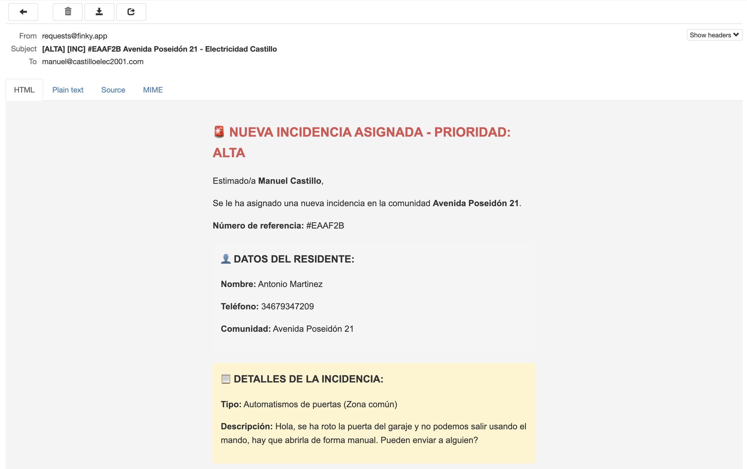
Task: Click the trash icon in the toolbar again
Action: [67, 12]
